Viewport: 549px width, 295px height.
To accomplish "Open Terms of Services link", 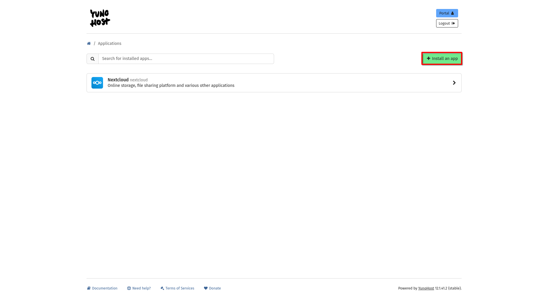I will tap(177, 288).
